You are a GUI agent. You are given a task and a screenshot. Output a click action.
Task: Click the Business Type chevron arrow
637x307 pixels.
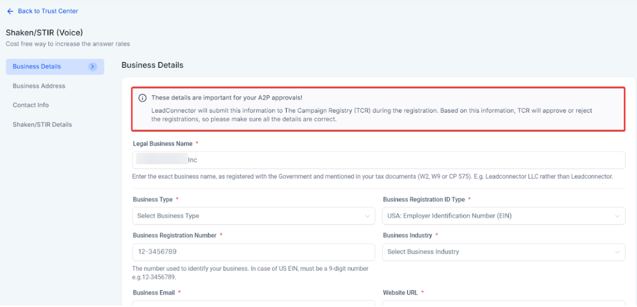(x=368, y=216)
